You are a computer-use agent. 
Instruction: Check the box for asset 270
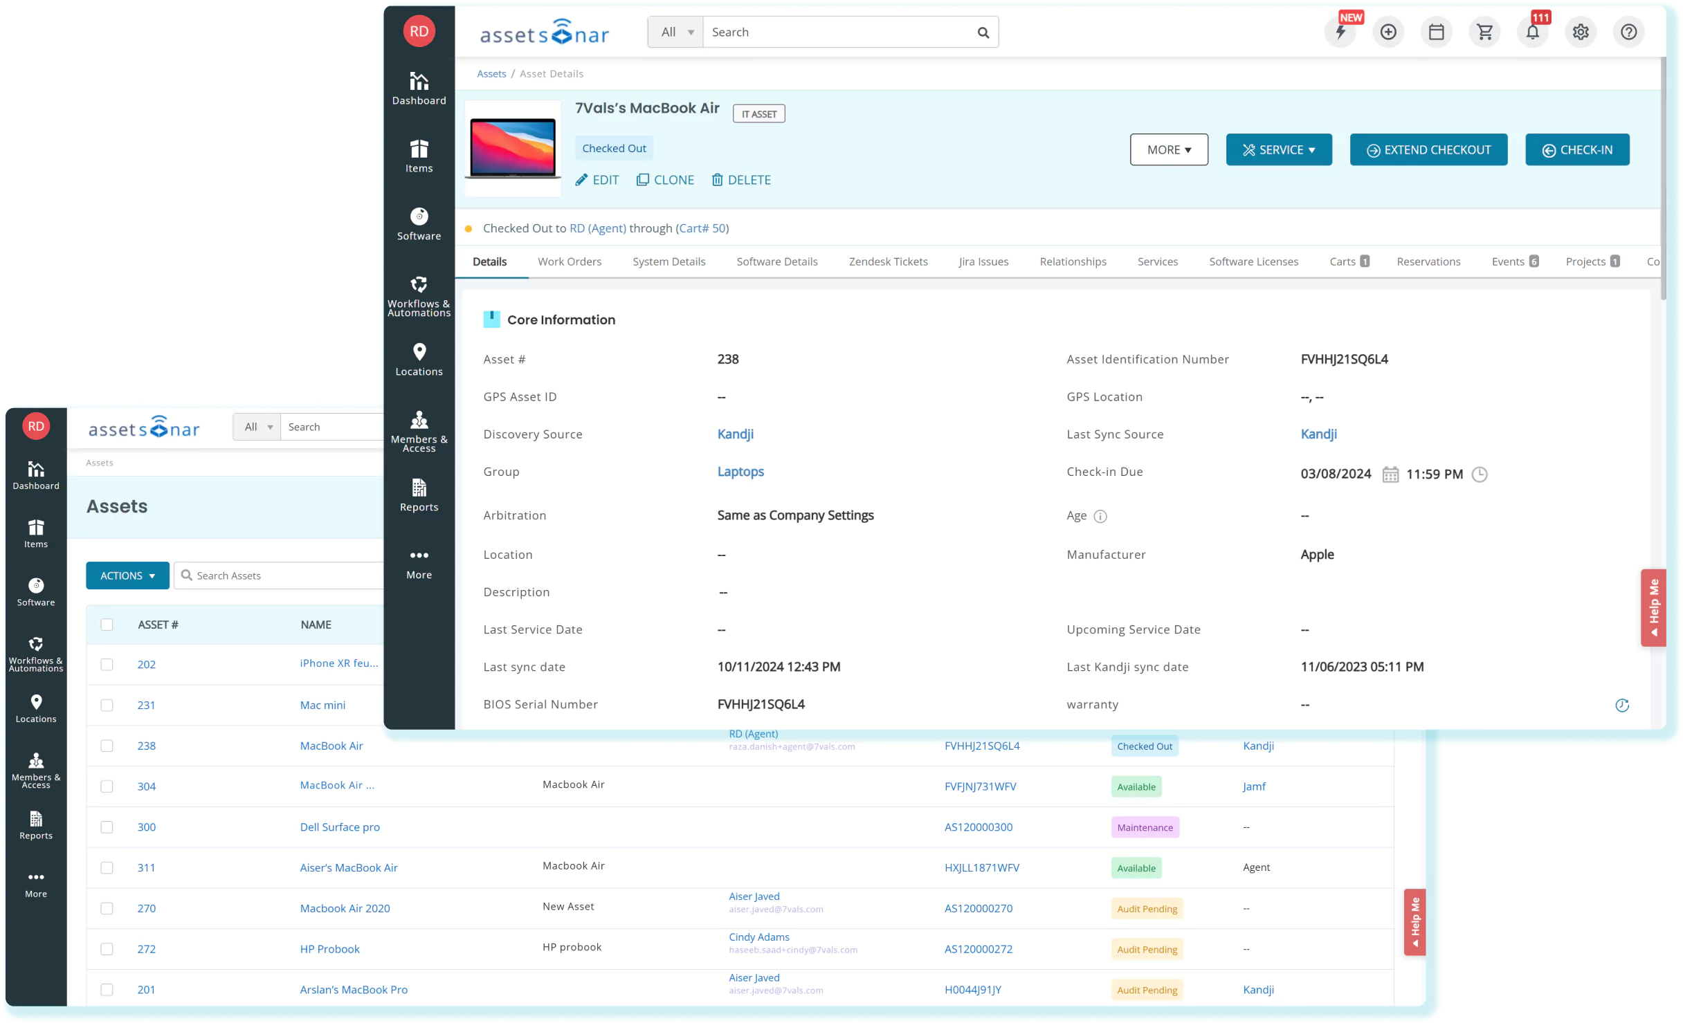click(107, 909)
